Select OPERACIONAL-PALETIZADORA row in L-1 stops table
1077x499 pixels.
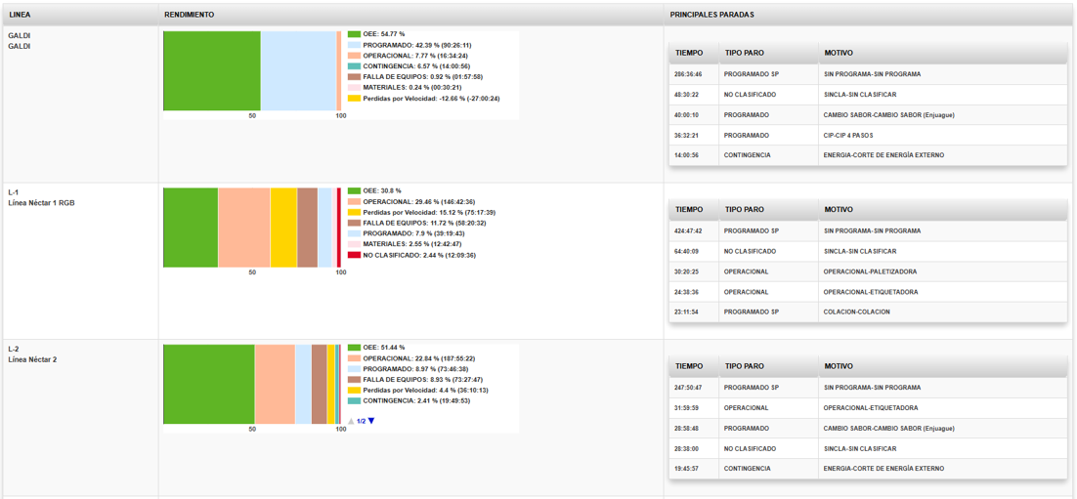click(866, 271)
